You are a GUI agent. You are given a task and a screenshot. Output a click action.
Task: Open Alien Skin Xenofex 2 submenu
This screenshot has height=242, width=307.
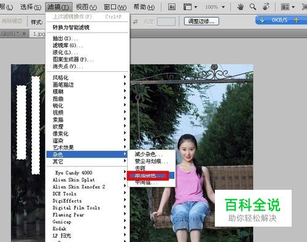pos(88,187)
